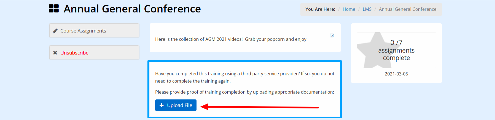
Task: Click the third party service provider paragraph
Action: [245, 77]
